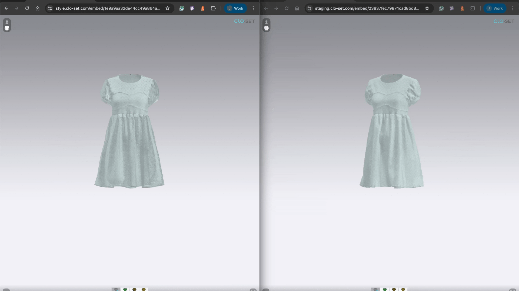Open purple extension icon in left window

[x=192, y=8]
